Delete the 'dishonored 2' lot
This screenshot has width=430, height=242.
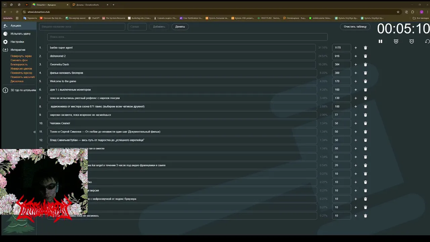[x=365, y=56]
